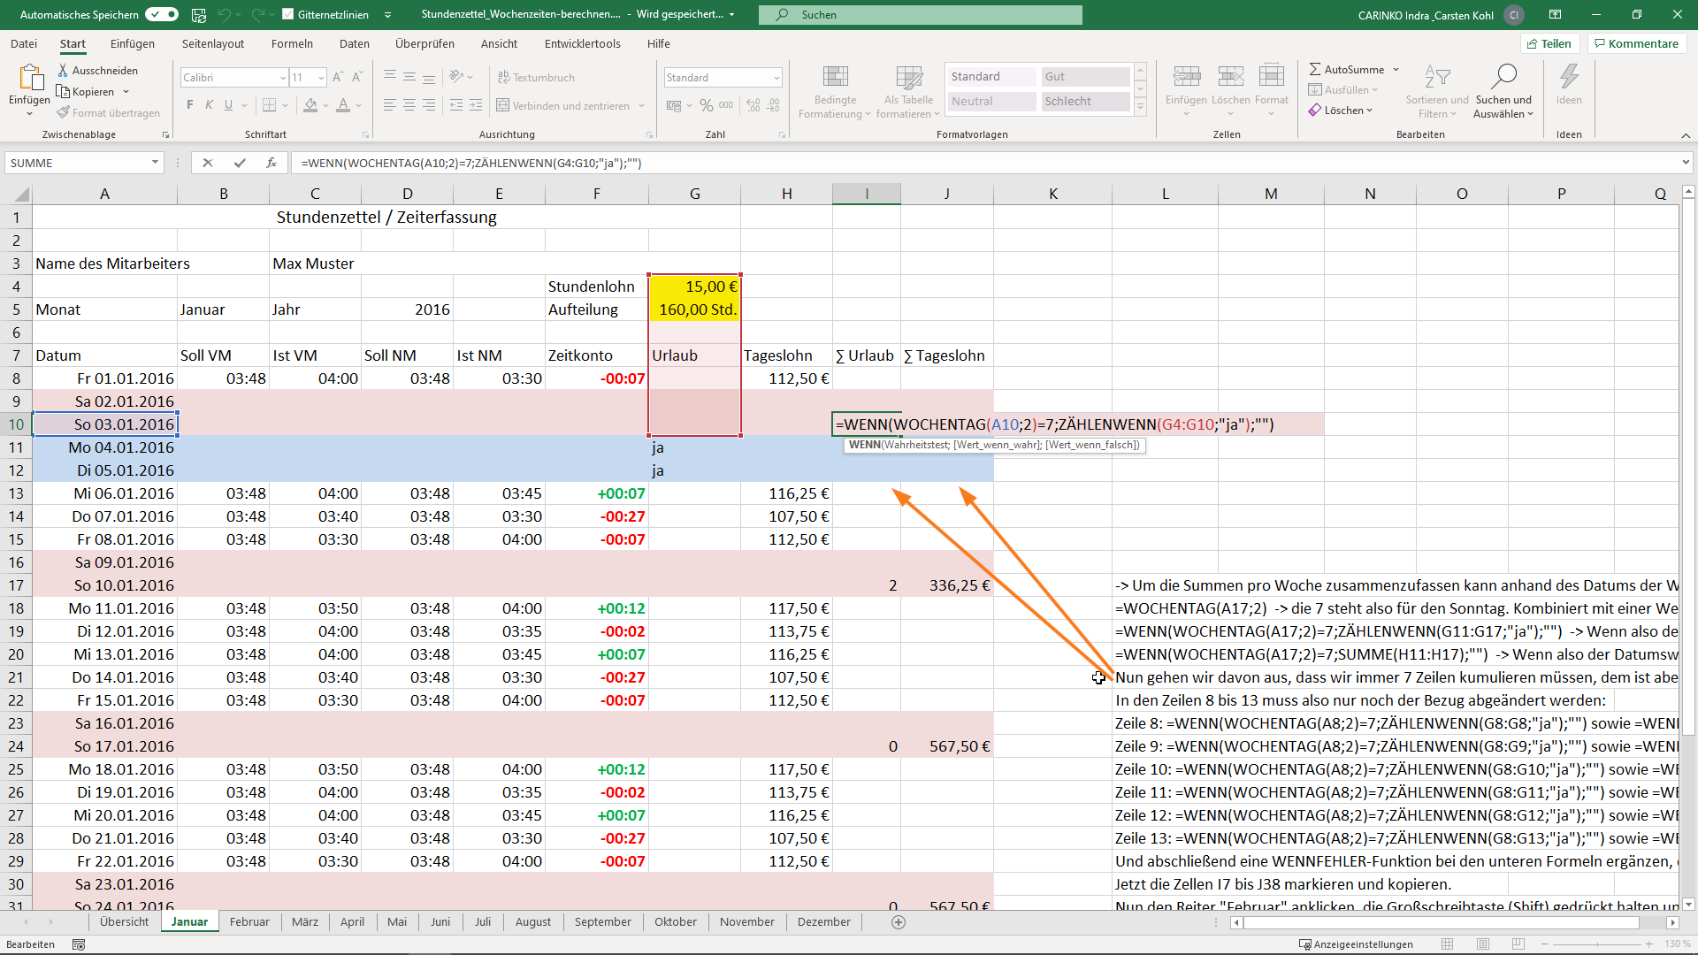The image size is (1698, 955).
Task: Click the Ausfüllen button
Action: pos(1342,90)
